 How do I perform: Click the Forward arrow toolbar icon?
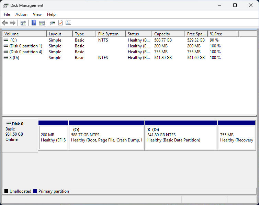click(13, 23)
